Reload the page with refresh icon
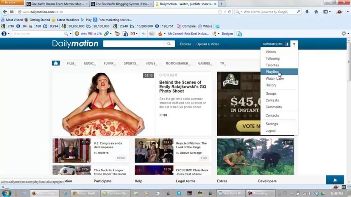The width and height of the screenshot is (351, 197). [229, 12]
